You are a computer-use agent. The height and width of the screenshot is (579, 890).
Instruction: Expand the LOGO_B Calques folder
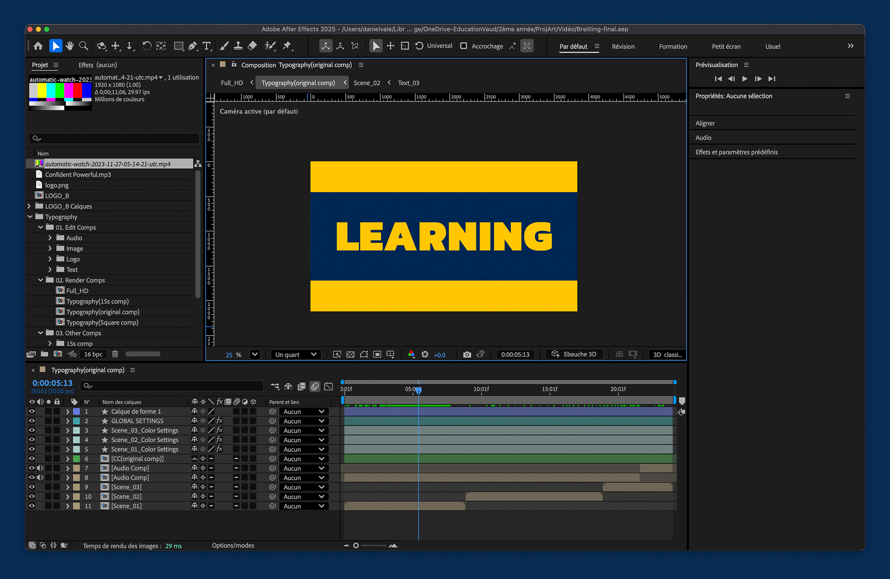[29, 206]
